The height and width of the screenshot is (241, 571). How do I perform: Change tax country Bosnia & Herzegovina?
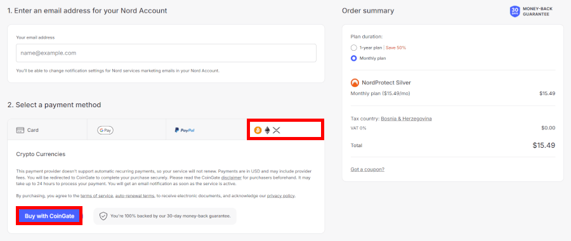coord(407,119)
